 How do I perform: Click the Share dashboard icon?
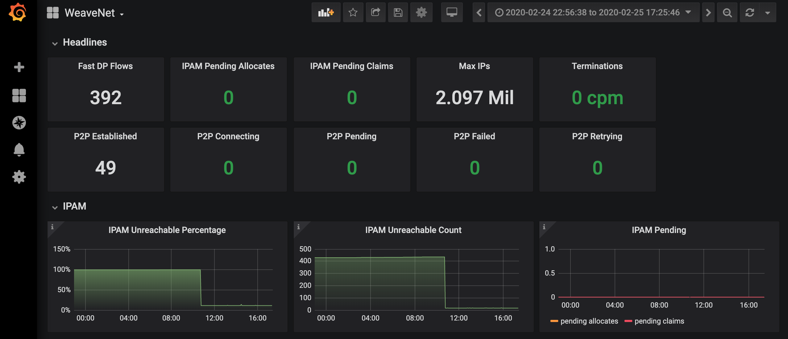tap(375, 13)
